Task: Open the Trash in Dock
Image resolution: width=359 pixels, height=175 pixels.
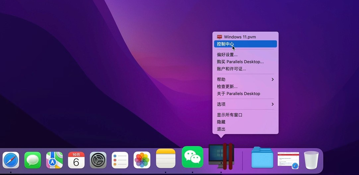Action: (x=311, y=160)
